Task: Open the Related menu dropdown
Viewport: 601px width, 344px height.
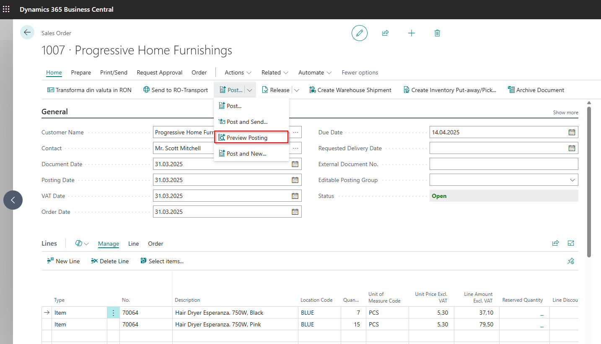Action: pos(275,72)
